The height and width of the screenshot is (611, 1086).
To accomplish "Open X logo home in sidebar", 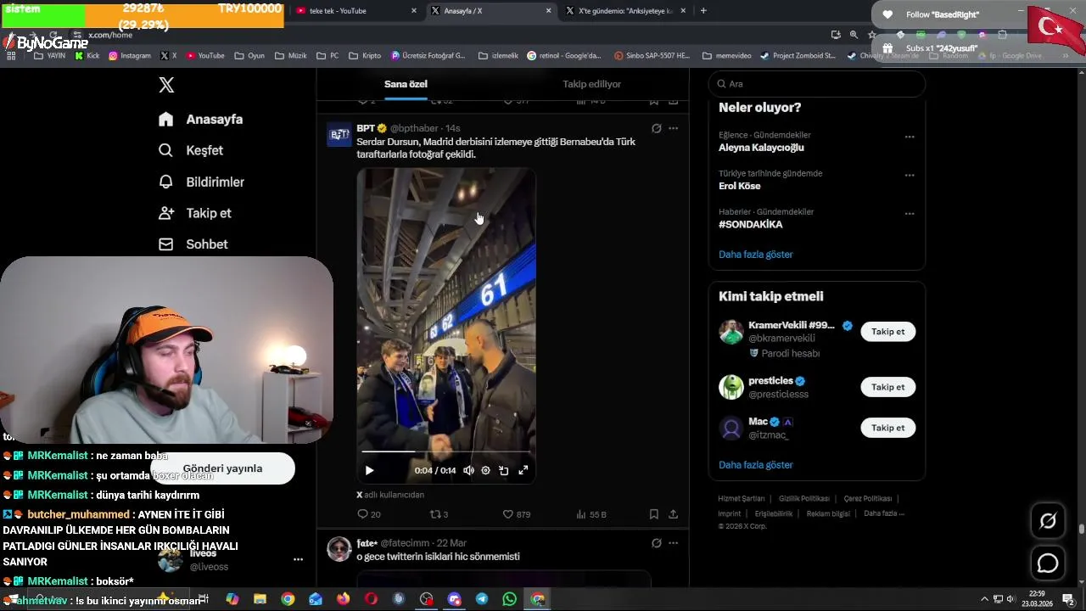I will pyautogui.click(x=166, y=85).
